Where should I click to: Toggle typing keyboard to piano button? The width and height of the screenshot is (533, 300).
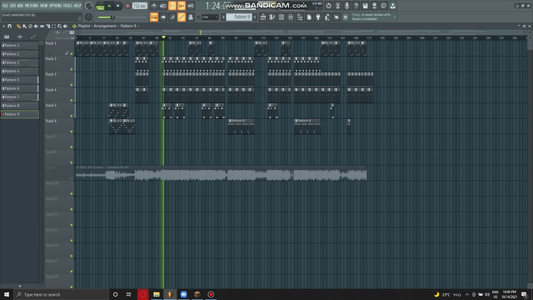(154, 17)
